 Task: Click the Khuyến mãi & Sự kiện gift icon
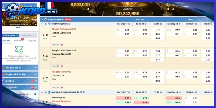point(3,74)
